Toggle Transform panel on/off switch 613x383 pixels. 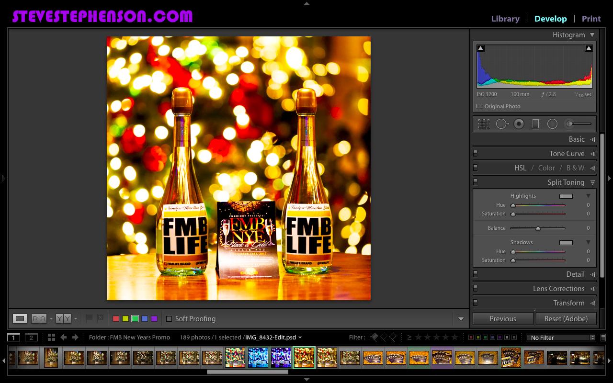[x=475, y=303]
